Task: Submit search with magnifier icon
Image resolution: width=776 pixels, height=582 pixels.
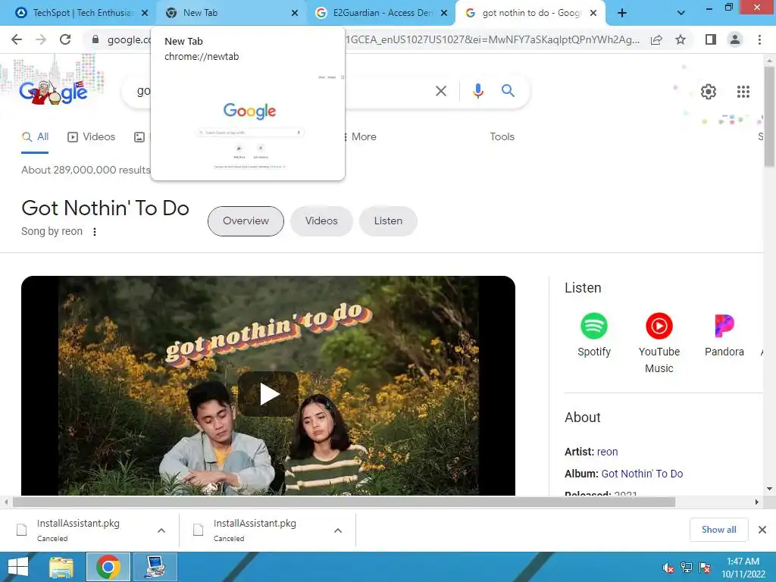Action: tap(508, 91)
